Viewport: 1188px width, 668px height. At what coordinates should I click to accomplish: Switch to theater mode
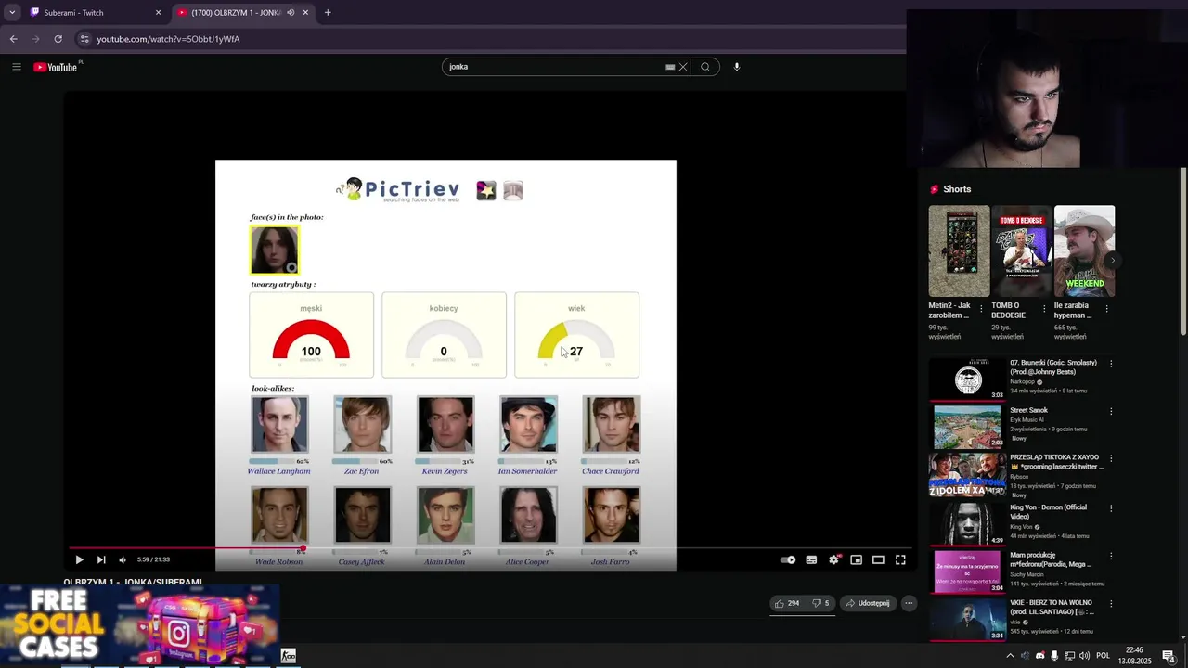coord(878,559)
